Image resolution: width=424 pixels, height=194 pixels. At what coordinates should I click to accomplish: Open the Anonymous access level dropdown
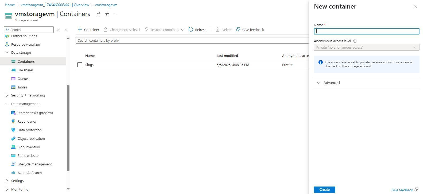point(367,47)
